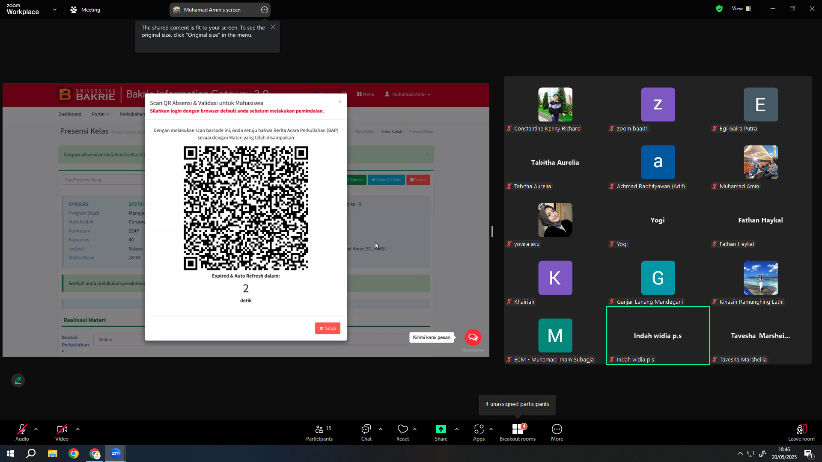Close QR dialog using the top X
Screen dimensions: 822x462
pyautogui.click(x=340, y=102)
